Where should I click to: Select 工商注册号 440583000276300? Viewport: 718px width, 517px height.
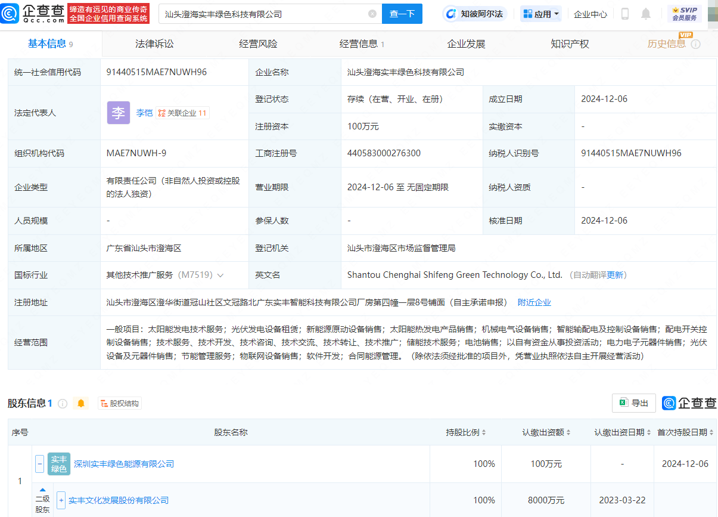[384, 153]
